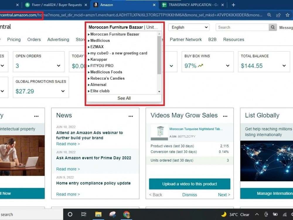Click the network icon in system tray
Viewport: 293px width, 220px height.
click(285, 214)
